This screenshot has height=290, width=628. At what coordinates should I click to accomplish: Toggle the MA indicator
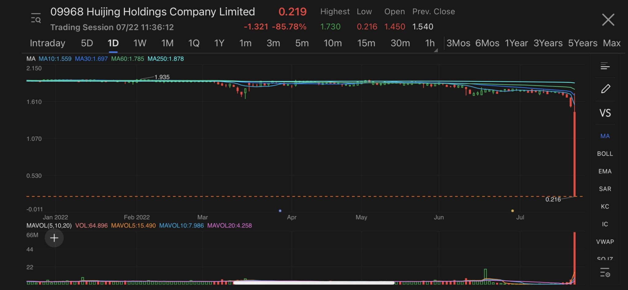point(605,136)
